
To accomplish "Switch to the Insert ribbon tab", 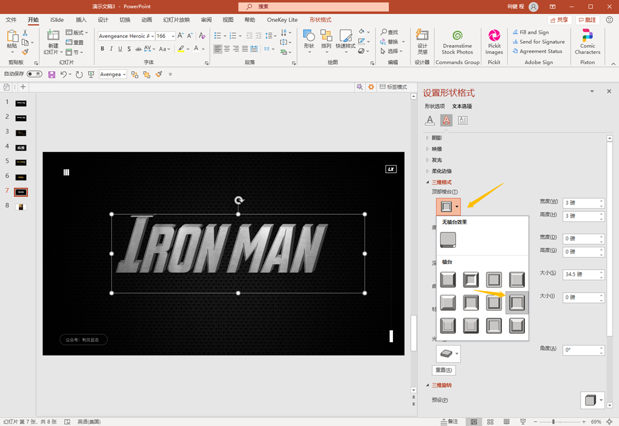I will (x=81, y=20).
